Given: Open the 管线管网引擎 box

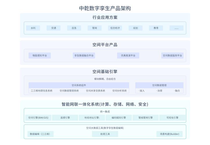Looking at the screenshot, I should point(146,118).
